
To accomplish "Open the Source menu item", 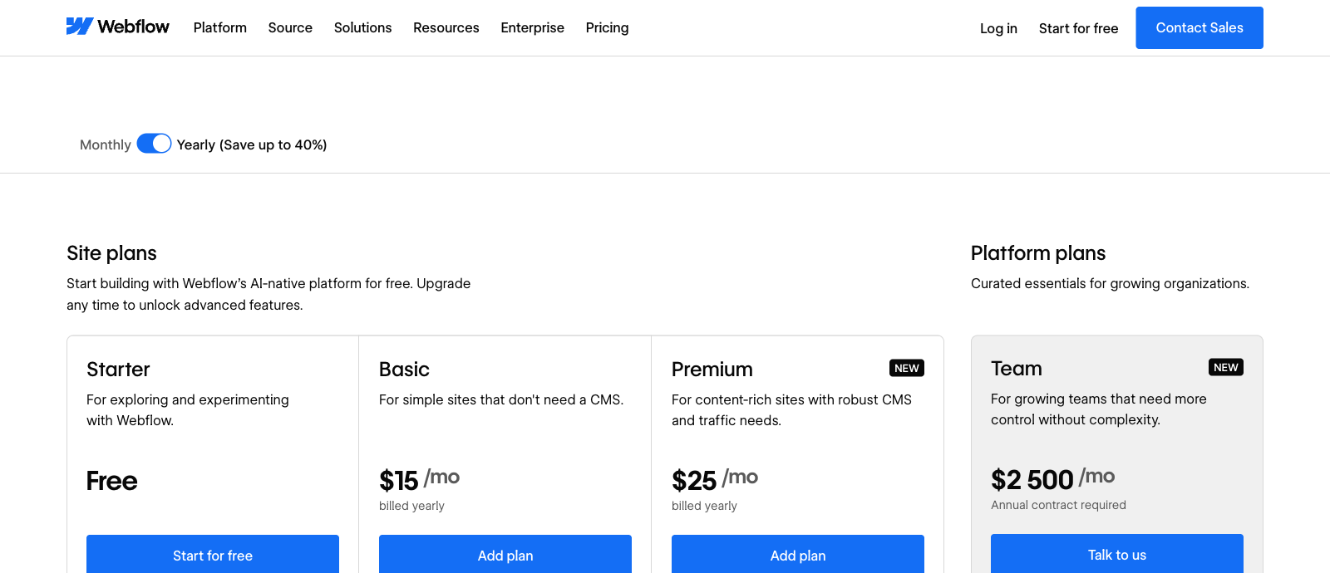I will 290,27.
